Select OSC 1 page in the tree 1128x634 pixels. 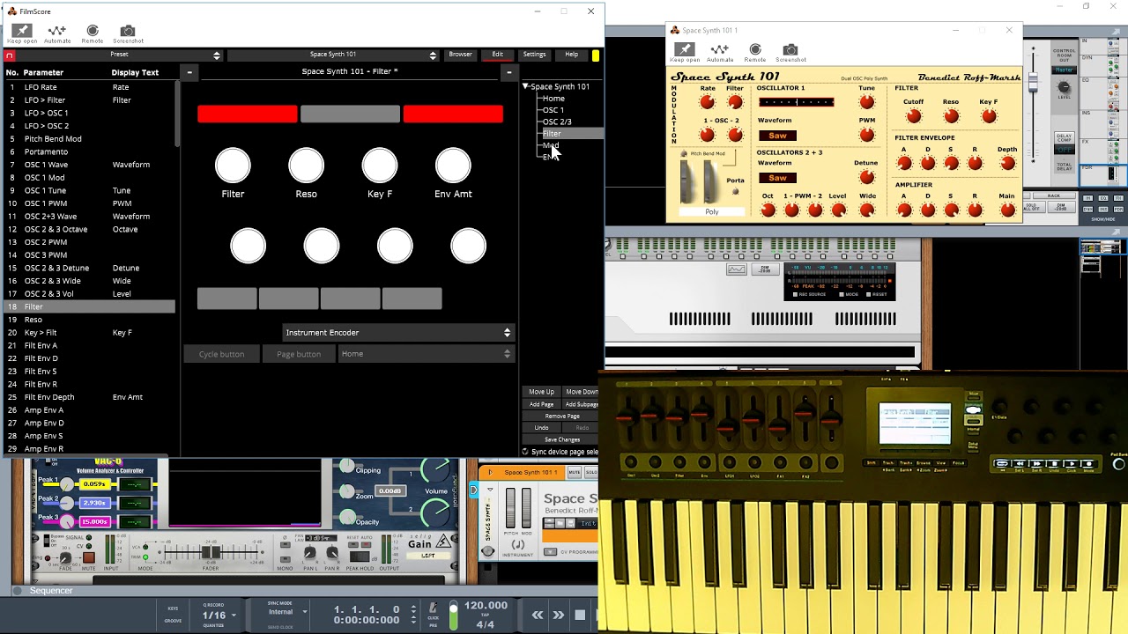pyautogui.click(x=553, y=110)
